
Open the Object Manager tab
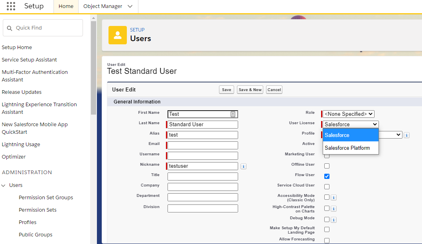click(x=103, y=6)
